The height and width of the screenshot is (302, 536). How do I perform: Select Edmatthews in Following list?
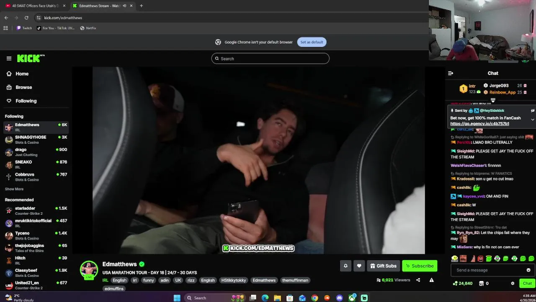tap(36, 127)
